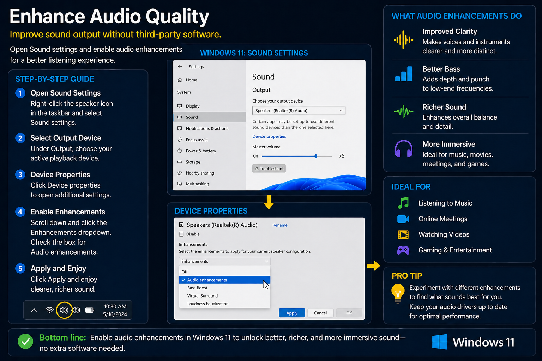Select Sound in the sidebar

click(x=210, y=117)
